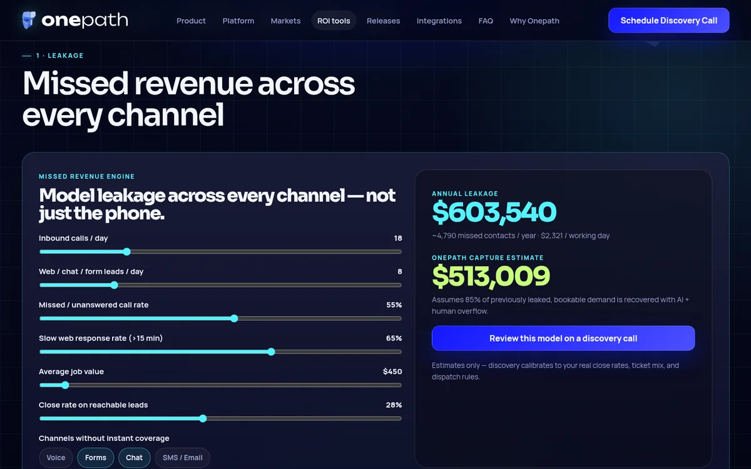Click the 'Assumes 85%' recovery note
Image resolution: width=751 pixels, height=469 pixels.
pyautogui.click(x=560, y=305)
